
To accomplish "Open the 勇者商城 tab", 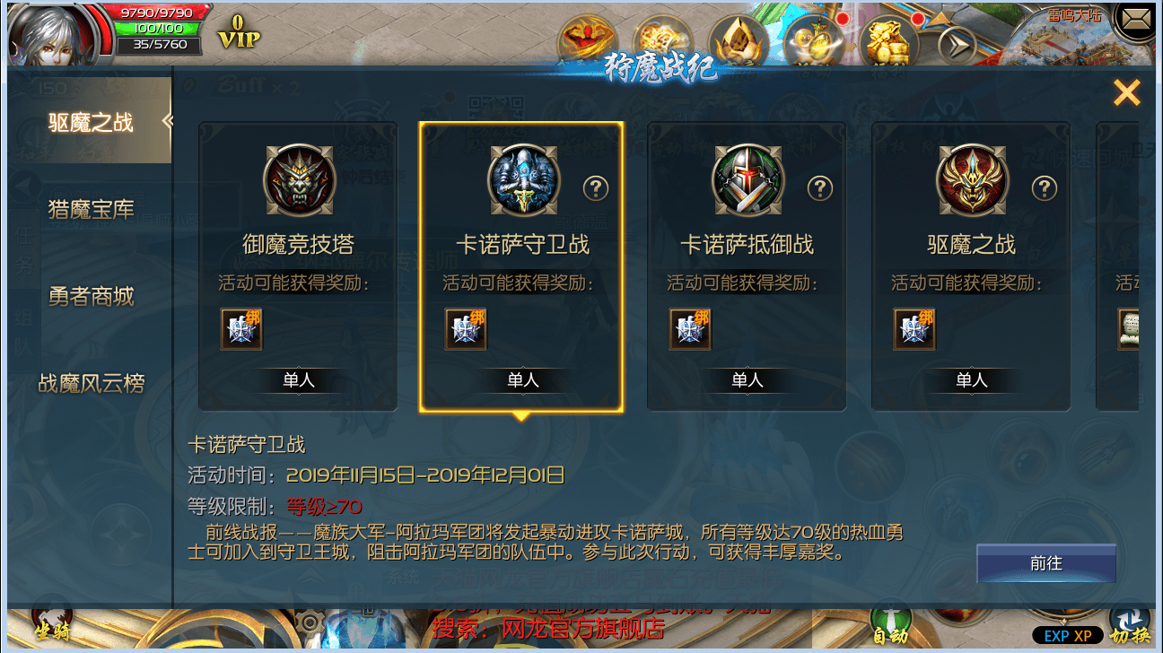I will click(x=91, y=297).
